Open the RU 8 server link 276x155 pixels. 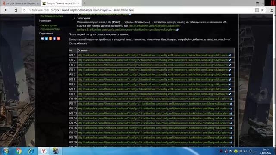pyautogui.click(x=153, y=89)
